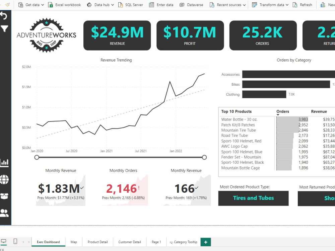Select the Road Tire Tube row
The width and height of the screenshot is (335, 251).
pos(278,136)
